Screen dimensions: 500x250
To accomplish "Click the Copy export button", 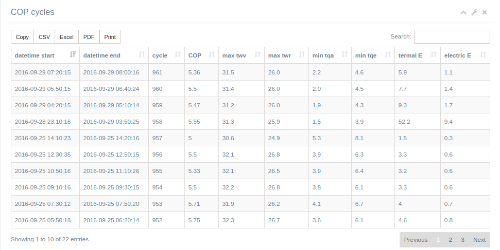I will 22,37.
